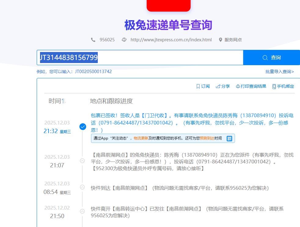Open the www.jtexpress.com.cn website link
Viewport: 300px width, 227px height.
click(171, 40)
